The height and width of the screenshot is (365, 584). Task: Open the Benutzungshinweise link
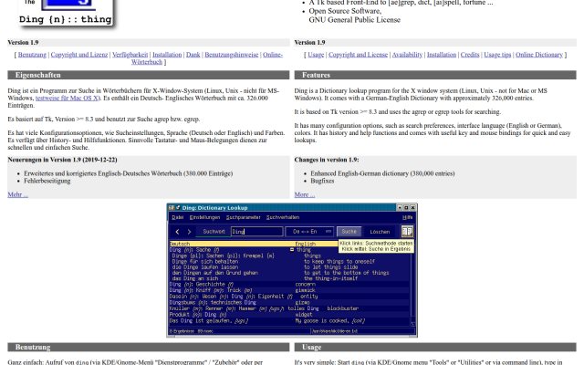pyautogui.click(x=231, y=55)
